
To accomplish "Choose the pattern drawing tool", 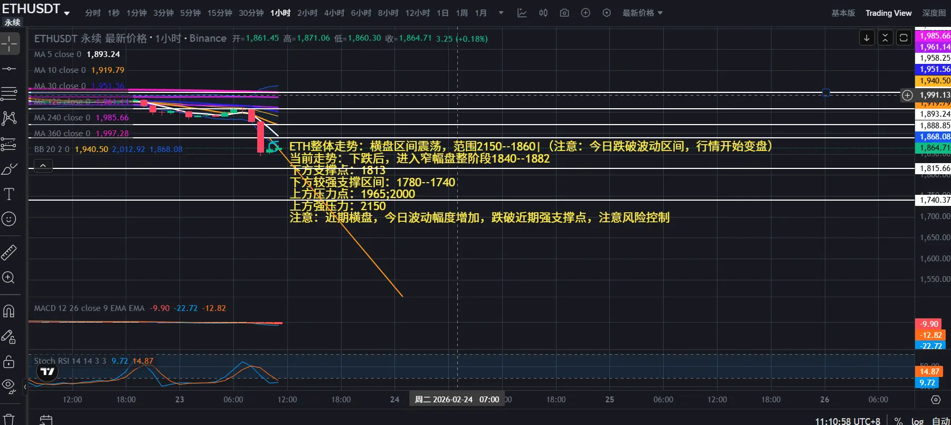I will click(x=10, y=118).
